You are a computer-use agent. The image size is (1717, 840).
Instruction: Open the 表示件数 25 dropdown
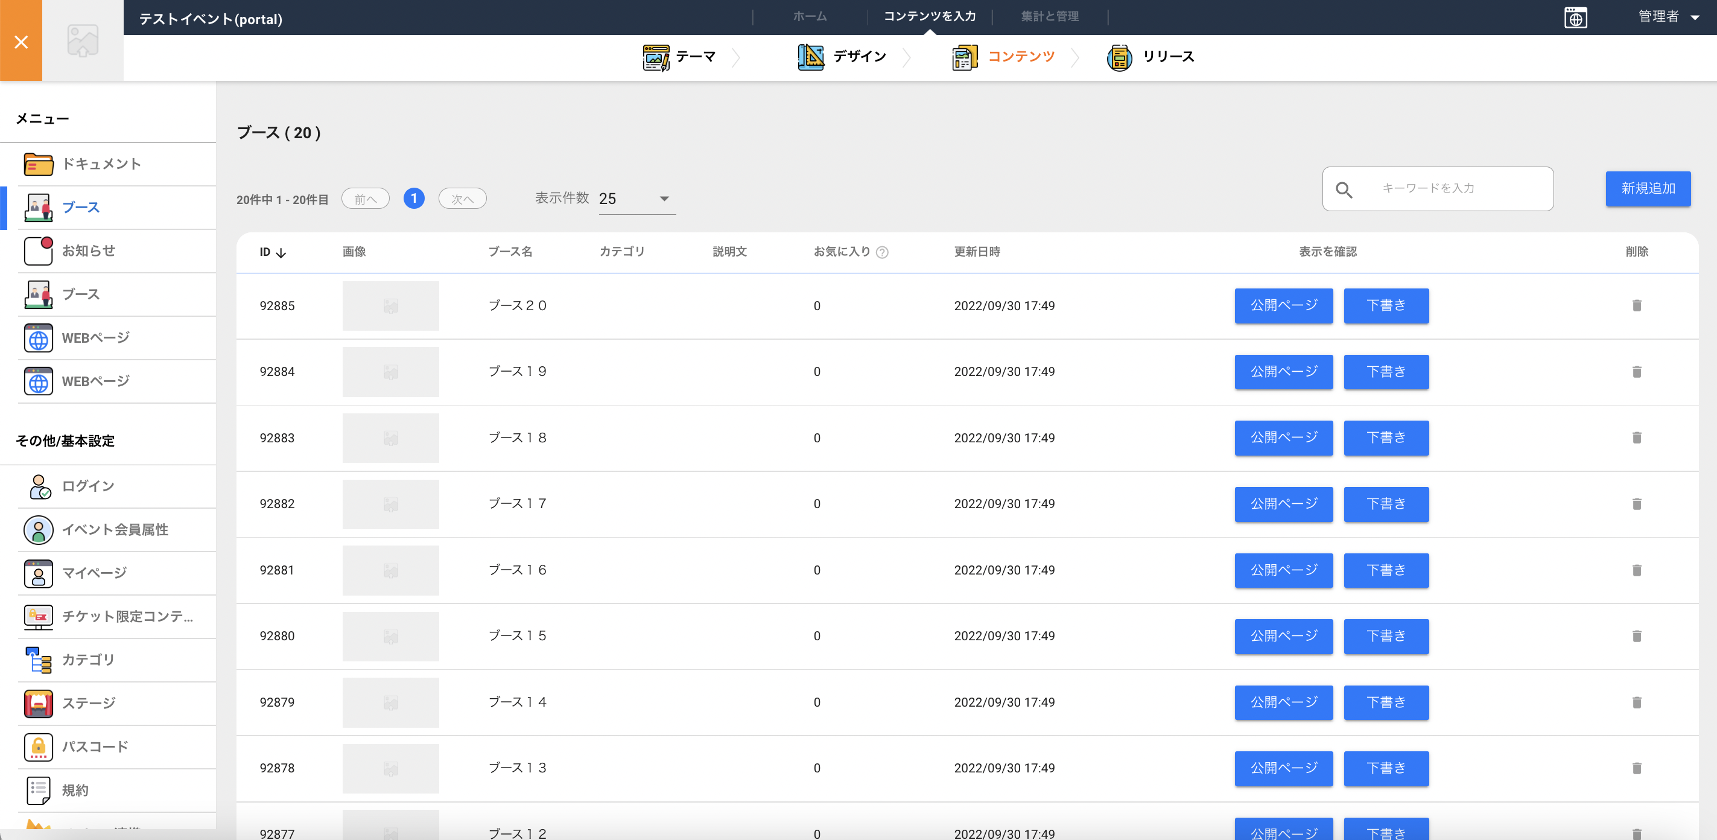point(636,199)
